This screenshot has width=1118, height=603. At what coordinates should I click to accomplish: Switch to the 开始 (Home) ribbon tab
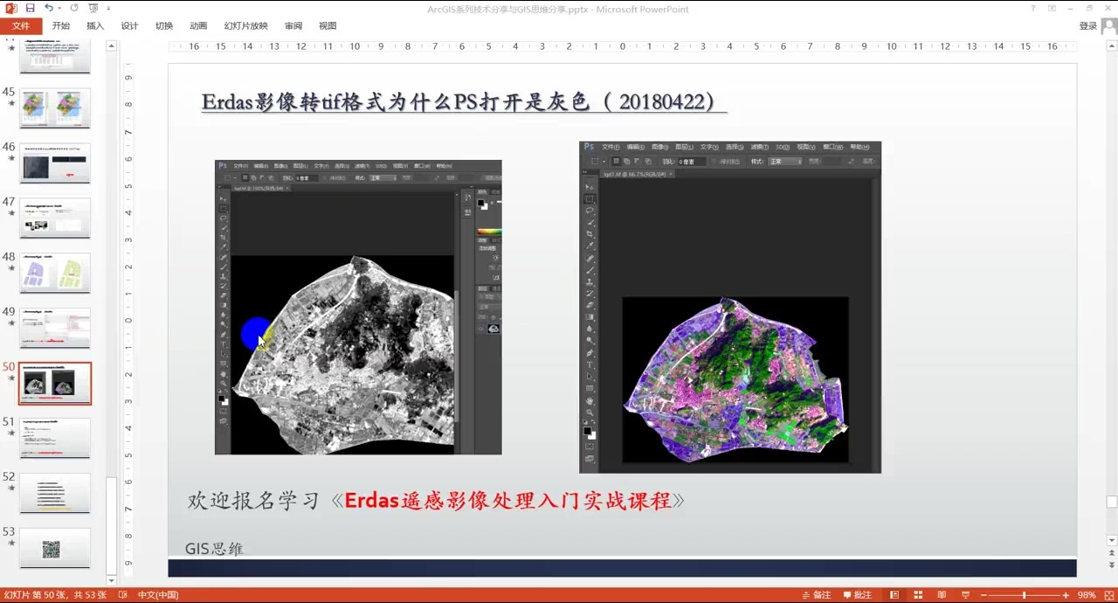(x=61, y=26)
